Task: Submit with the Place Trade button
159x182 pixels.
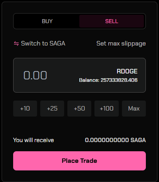Action: (x=79, y=161)
